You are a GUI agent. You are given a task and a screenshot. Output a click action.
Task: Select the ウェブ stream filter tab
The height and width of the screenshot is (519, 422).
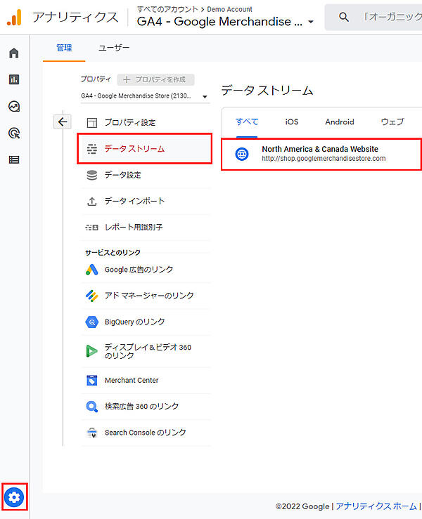pos(392,121)
